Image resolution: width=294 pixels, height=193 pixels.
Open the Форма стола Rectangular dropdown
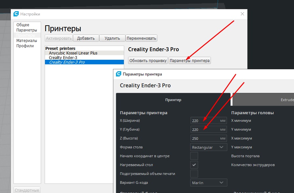(209, 147)
